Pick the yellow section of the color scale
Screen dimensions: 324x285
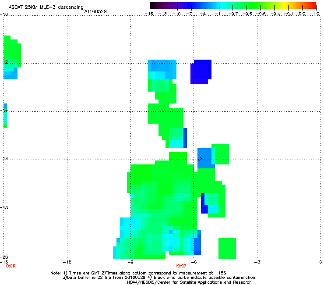coord(285,5)
